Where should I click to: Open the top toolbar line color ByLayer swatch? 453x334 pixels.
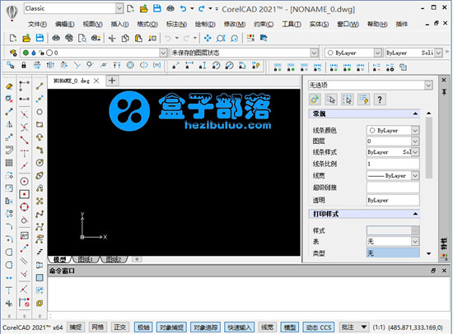(353, 53)
